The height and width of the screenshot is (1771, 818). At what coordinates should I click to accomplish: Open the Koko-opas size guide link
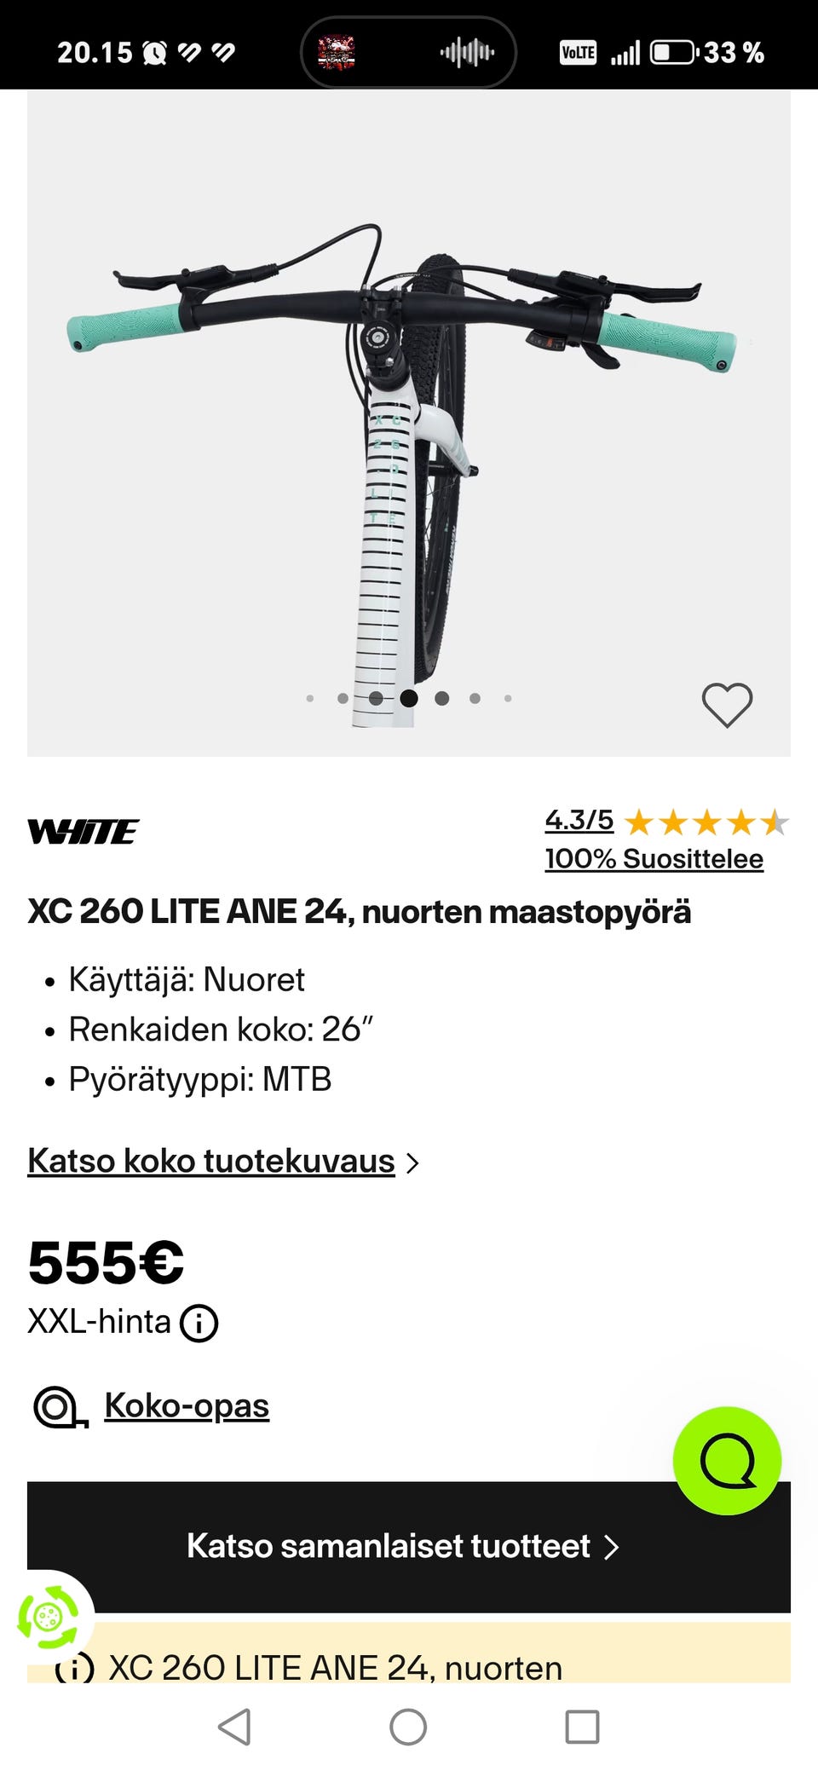pos(187,1405)
